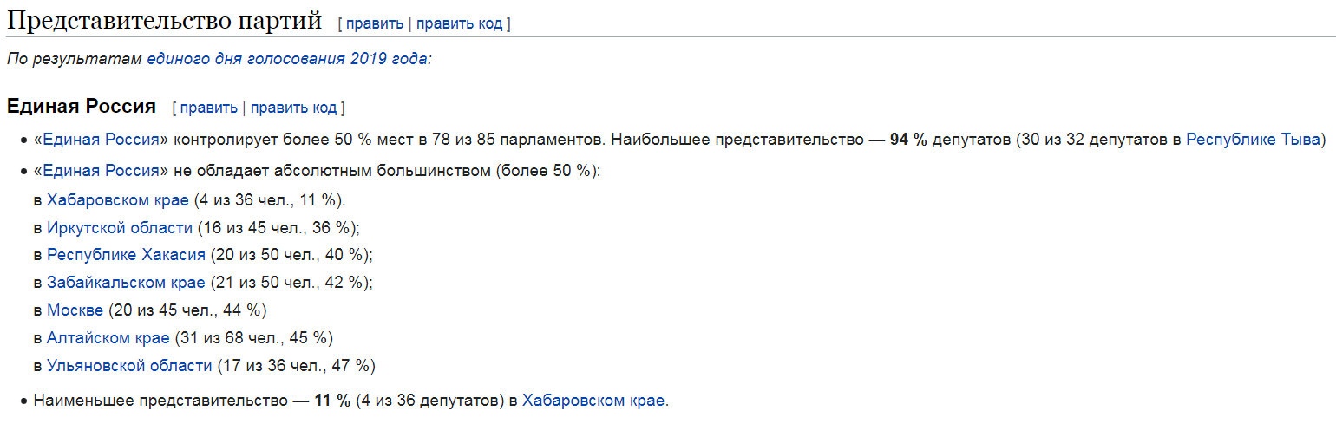The image size is (1336, 424).
Task: Open 'единого дня голосования 2019 года' link
Action: coord(287,59)
